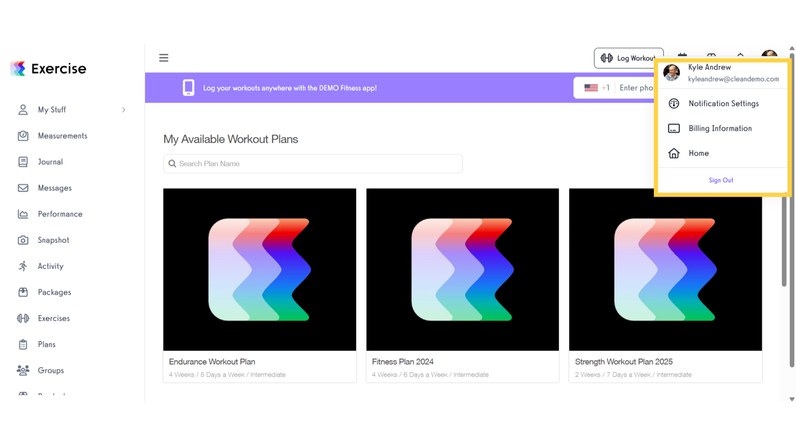Screen dimensions: 796x447
Task: Open the Strength Workout Plan 2025 thumbnail
Action: [665, 269]
